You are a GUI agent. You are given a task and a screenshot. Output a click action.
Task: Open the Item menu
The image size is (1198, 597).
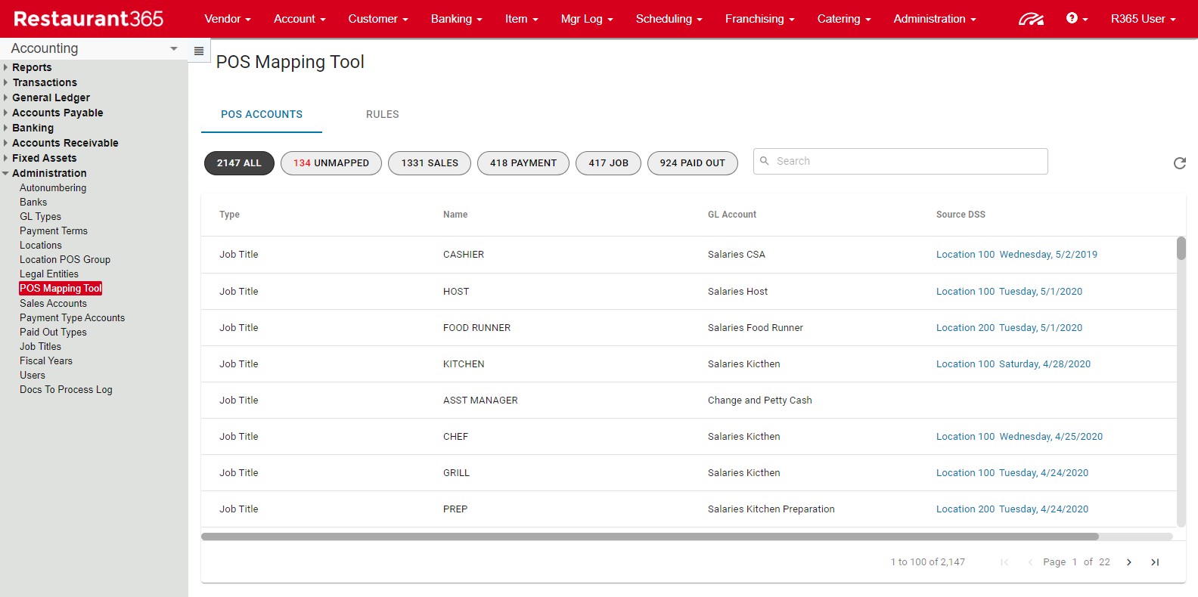point(522,19)
